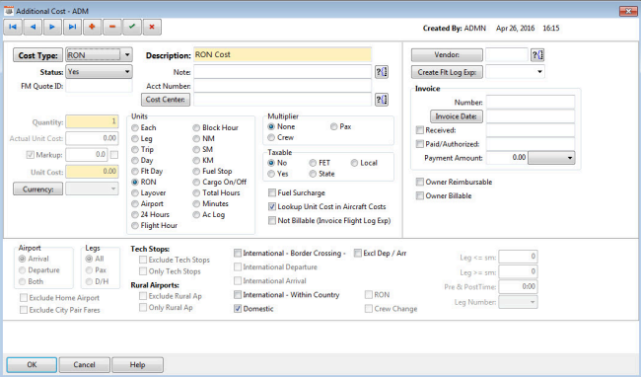Image resolution: width=641 pixels, height=377 pixels.
Task: Click the Create Flt Log Exp button
Action: click(447, 72)
